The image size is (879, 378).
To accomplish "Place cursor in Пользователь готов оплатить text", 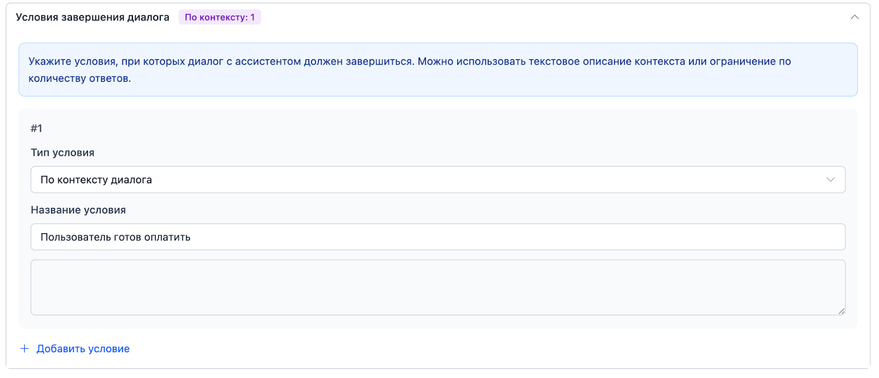I will [115, 237].
